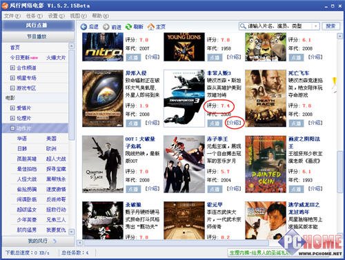Open 介绍 link for 画皮之阴阳法王
The height and width of the screenshot is (260, 345).
click(315, 188)
